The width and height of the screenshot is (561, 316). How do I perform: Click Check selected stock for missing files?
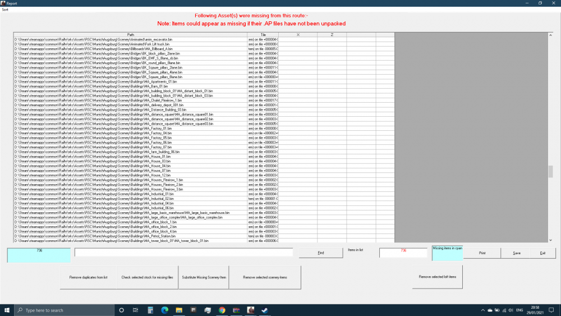(x=148, y=277)
